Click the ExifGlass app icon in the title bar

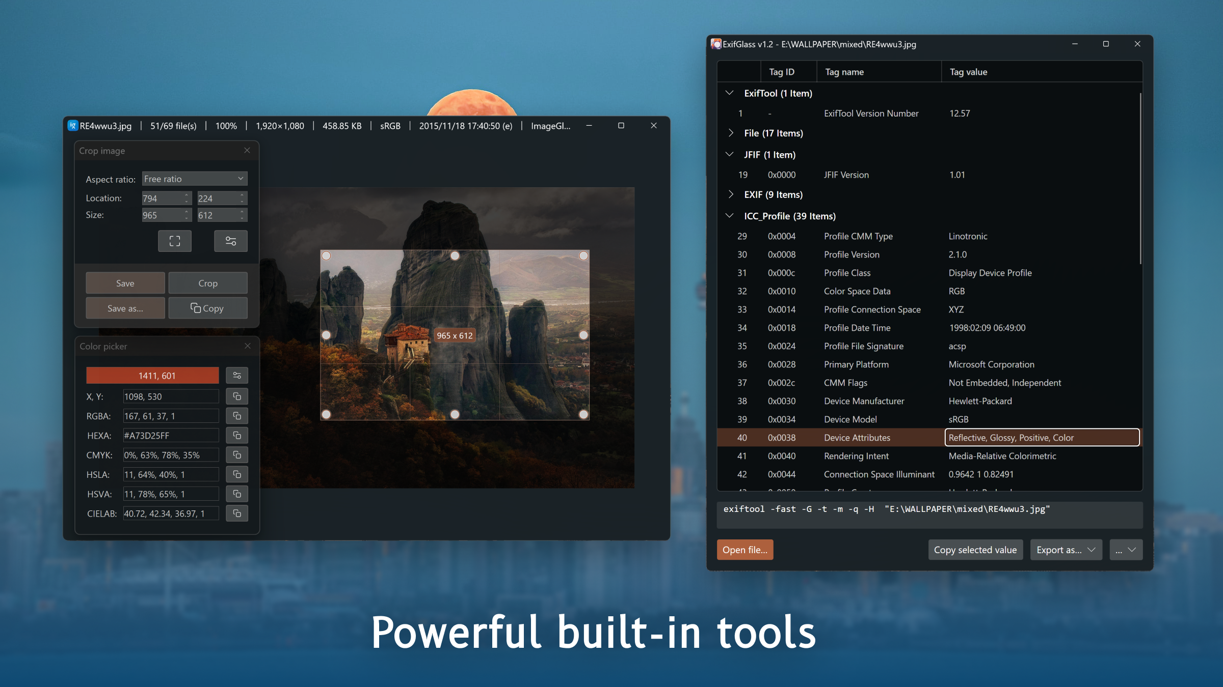[715, 44]
